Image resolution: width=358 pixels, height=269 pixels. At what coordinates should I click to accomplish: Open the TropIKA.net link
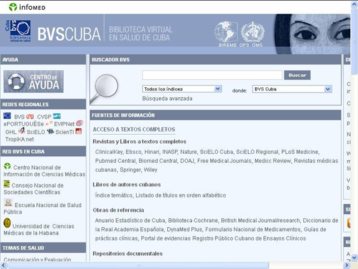20,139
